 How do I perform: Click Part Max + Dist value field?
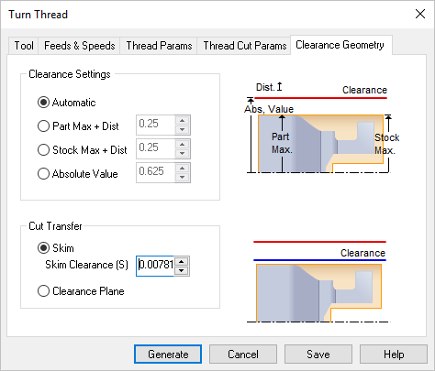(x=156, y=125)
